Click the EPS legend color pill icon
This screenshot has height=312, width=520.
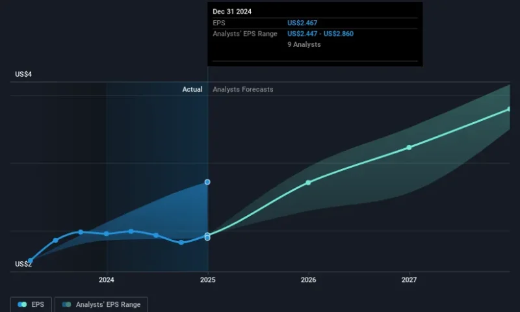23,304
